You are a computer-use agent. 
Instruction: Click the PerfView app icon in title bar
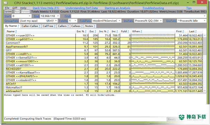click(x=6, y=3)
